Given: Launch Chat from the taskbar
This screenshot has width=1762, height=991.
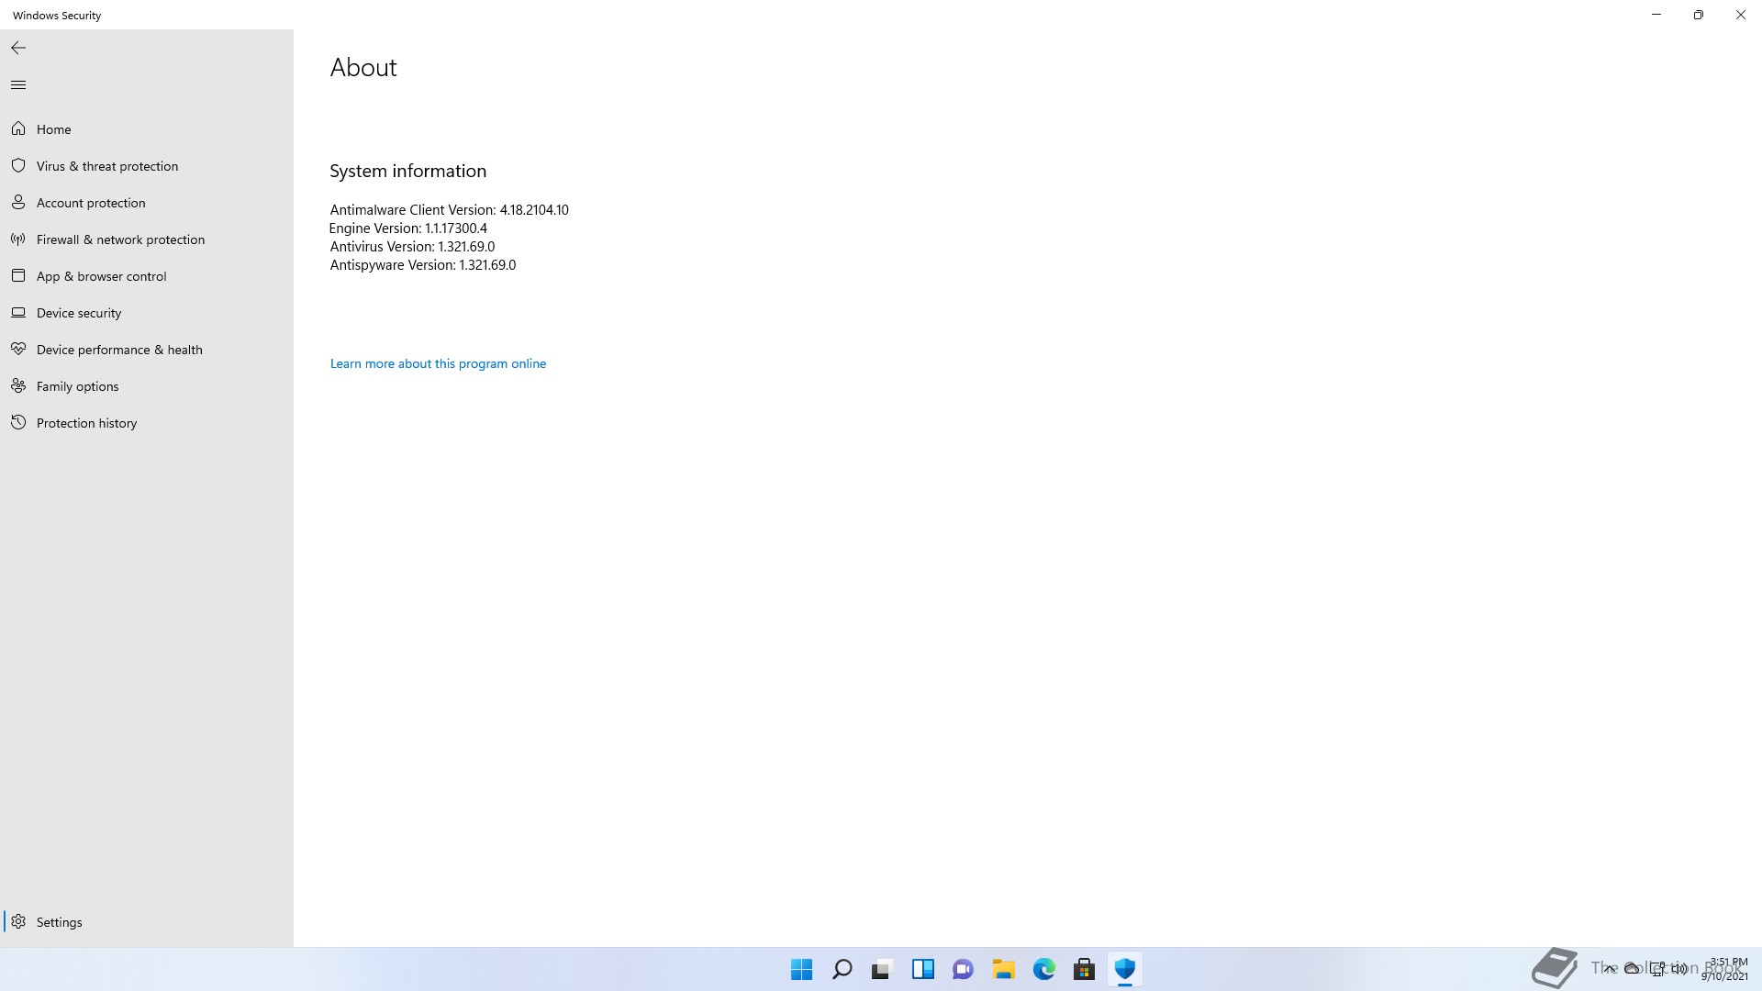Looking at the screenshot, I should 963,969.
